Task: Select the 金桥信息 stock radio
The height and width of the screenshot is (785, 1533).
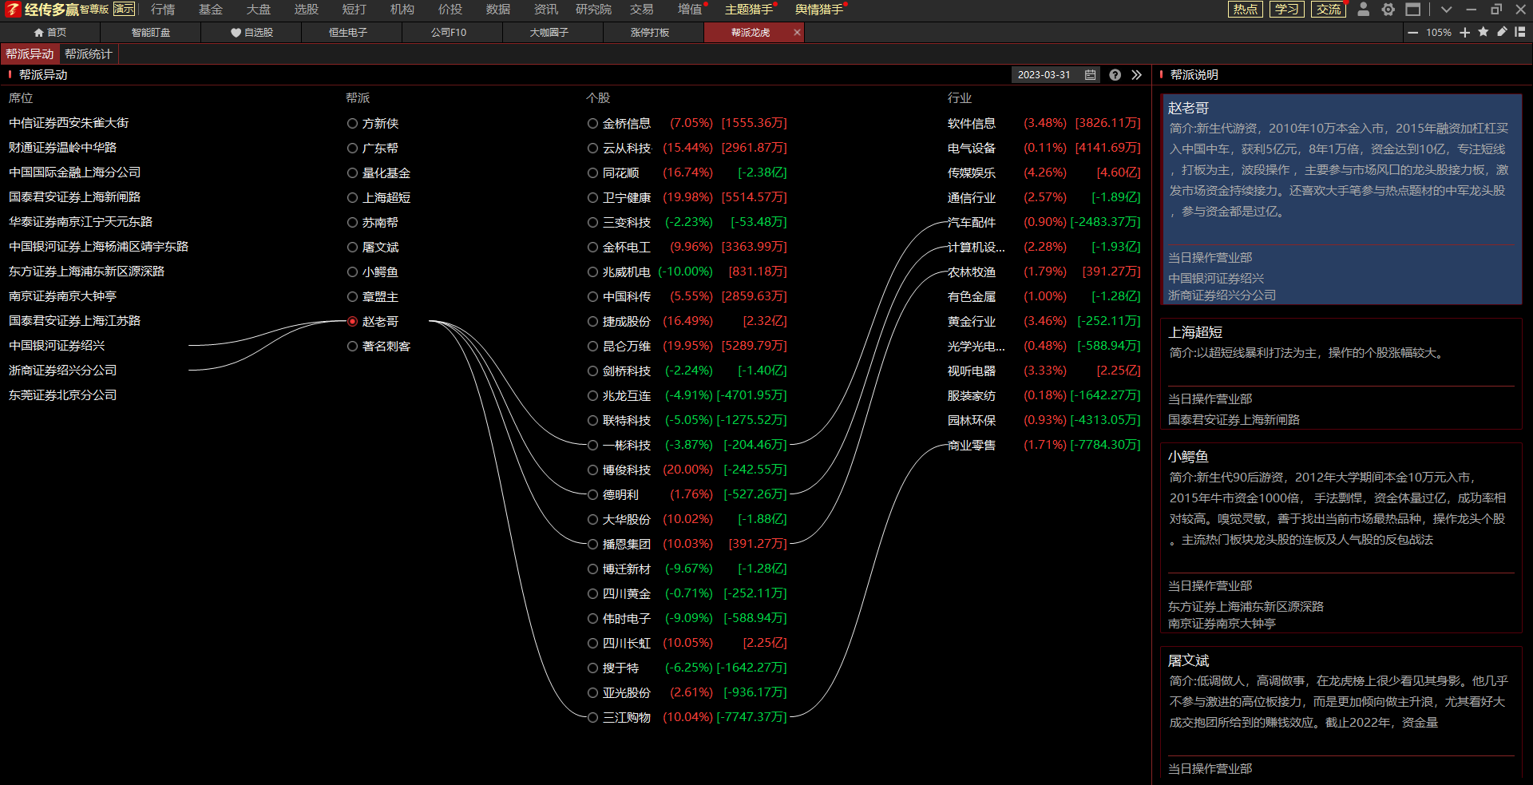Action: [x=592, y=123]
